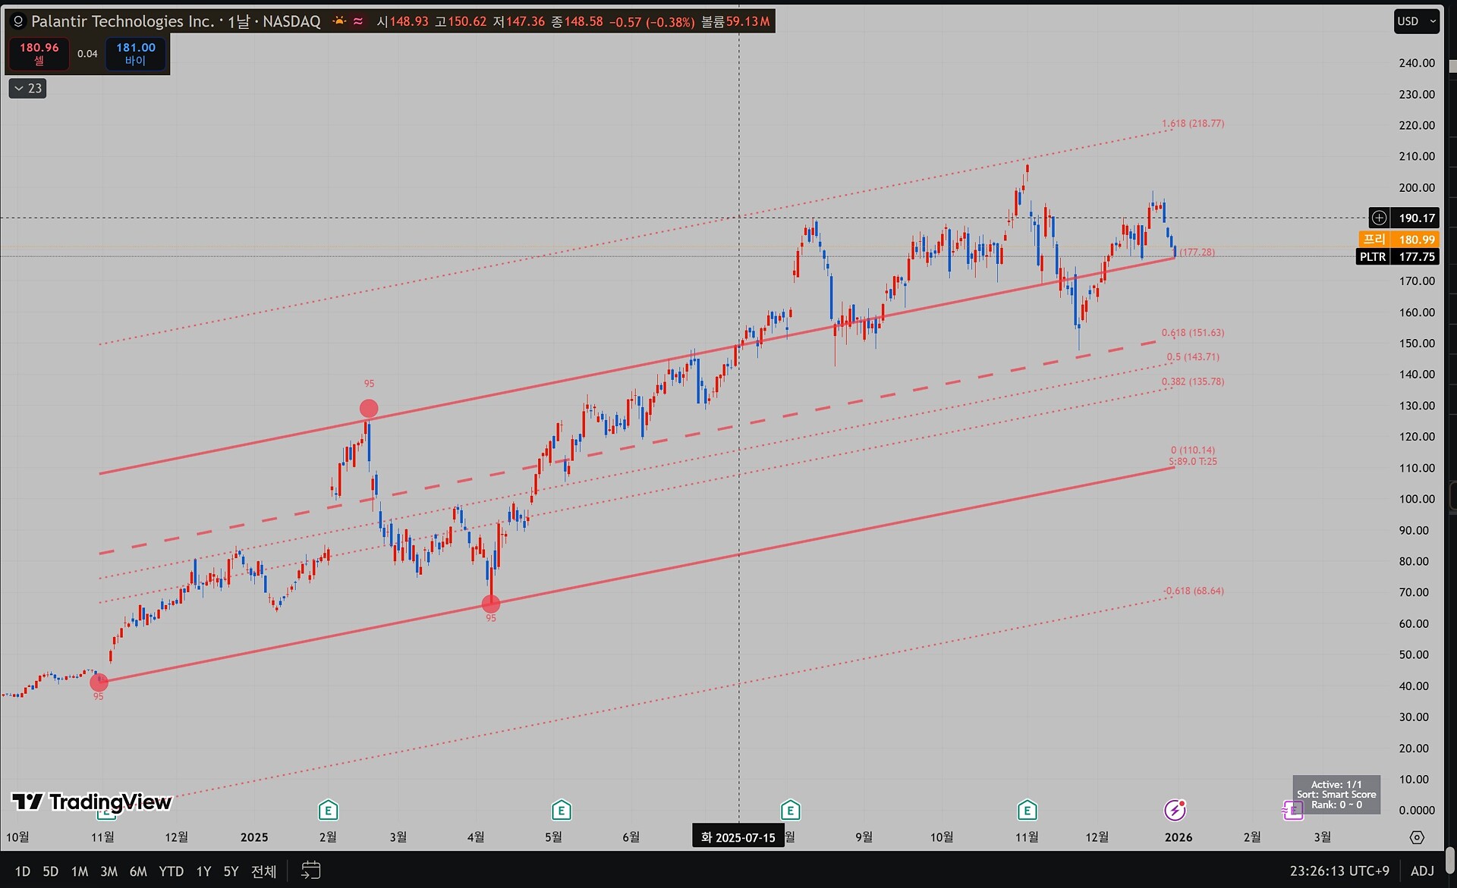Open chart settings hexagon gear icon
This screenshot has width=1457, height=888.
click(x=1416, y=837)
